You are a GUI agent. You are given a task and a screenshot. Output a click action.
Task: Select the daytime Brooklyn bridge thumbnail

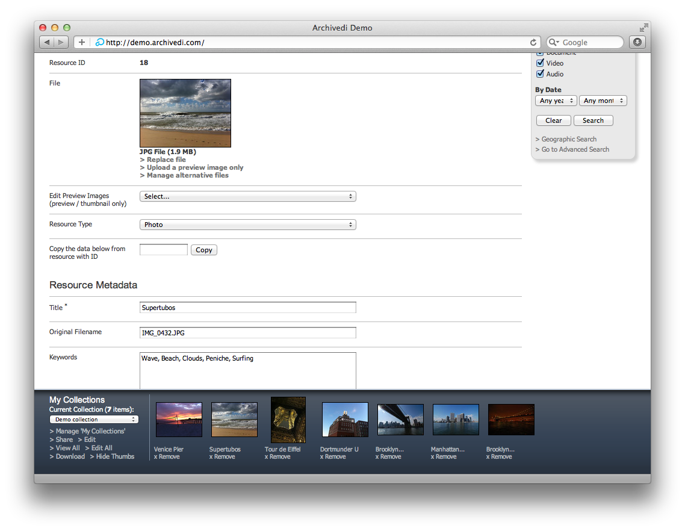pyautogui.click(x=401, y=420)
